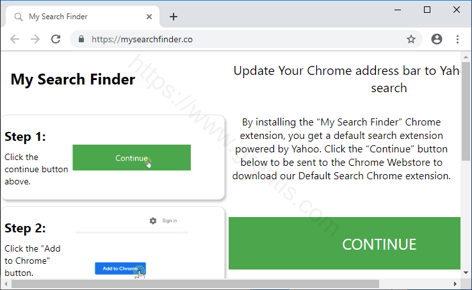This screenshot has width=472, height=290.
Task: Click the My Search Finder heading
Action: pos(73,79)
